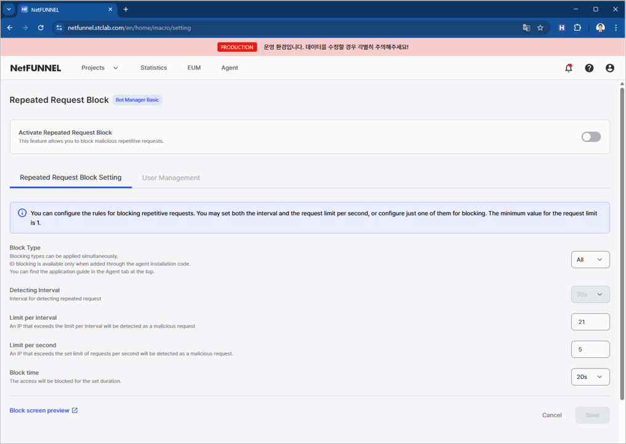Image resolution: width=626 pixels, height=444 pixels.
Task: Click 'Blocking types can be applied simultaneously' text
Action: click(x=64, y=256)
